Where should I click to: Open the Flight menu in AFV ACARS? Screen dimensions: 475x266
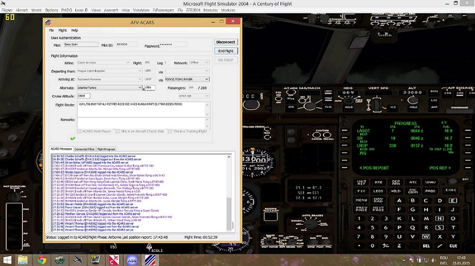tap(63, 30)
